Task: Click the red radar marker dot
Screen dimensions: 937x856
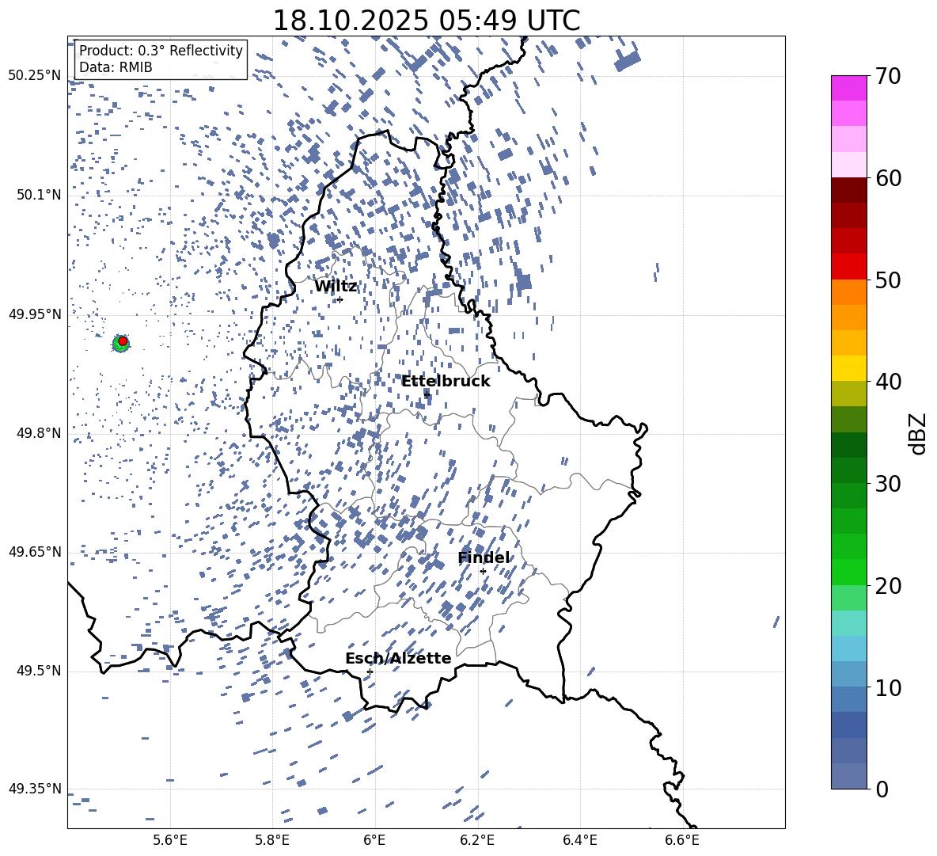Action: (x=123, y=341)
